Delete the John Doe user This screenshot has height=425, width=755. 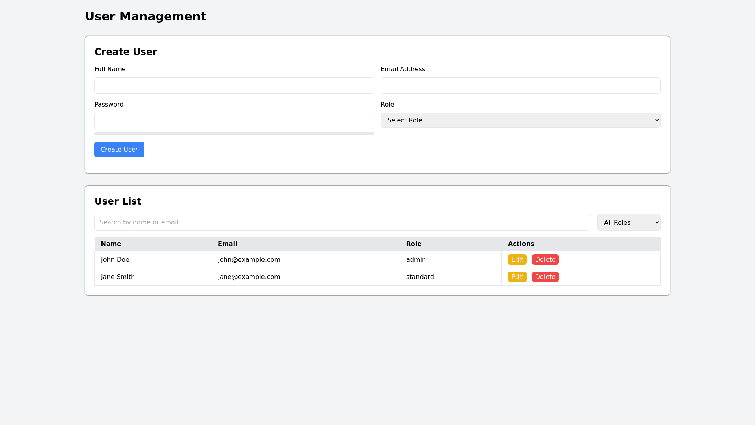pos(545,260)
